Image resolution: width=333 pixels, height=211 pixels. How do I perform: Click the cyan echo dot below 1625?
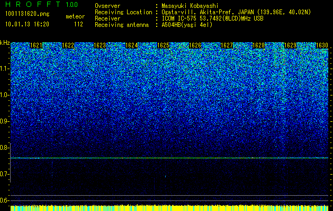(x=165, y=176)
